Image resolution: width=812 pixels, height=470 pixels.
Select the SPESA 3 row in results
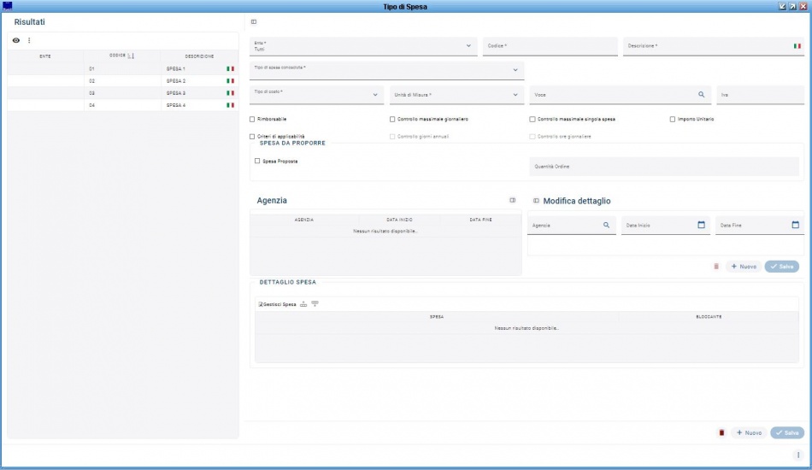(175, 92)
